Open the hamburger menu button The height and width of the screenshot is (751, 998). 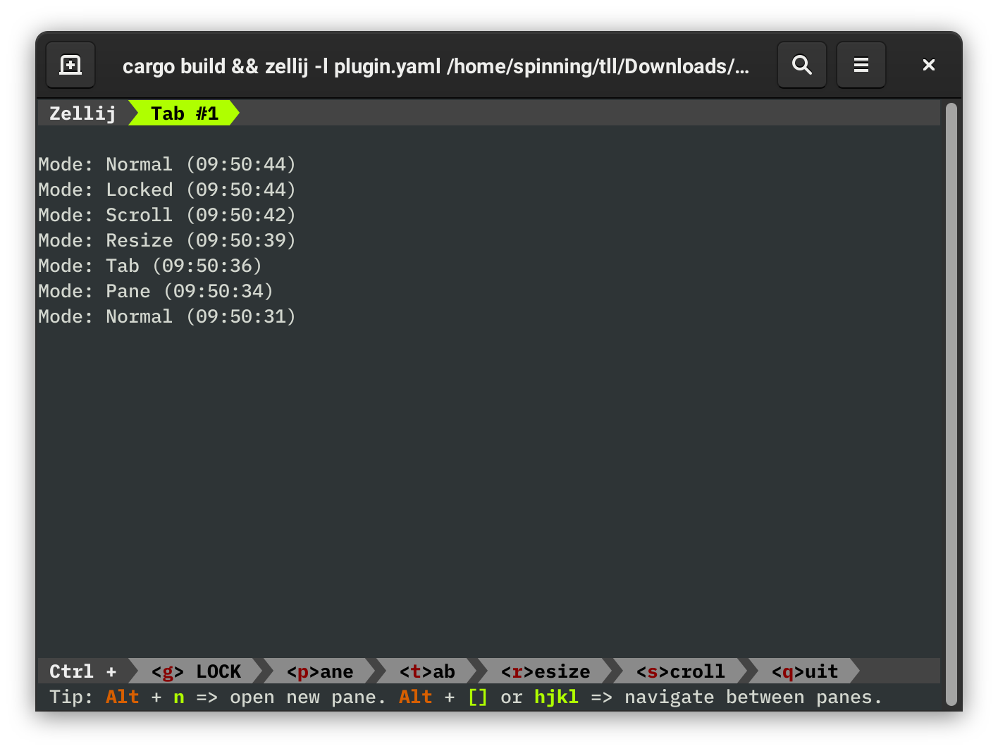pos(861,65)
